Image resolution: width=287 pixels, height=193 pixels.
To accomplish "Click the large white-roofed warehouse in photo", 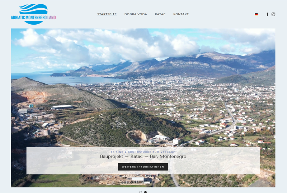I will point(62,107).
